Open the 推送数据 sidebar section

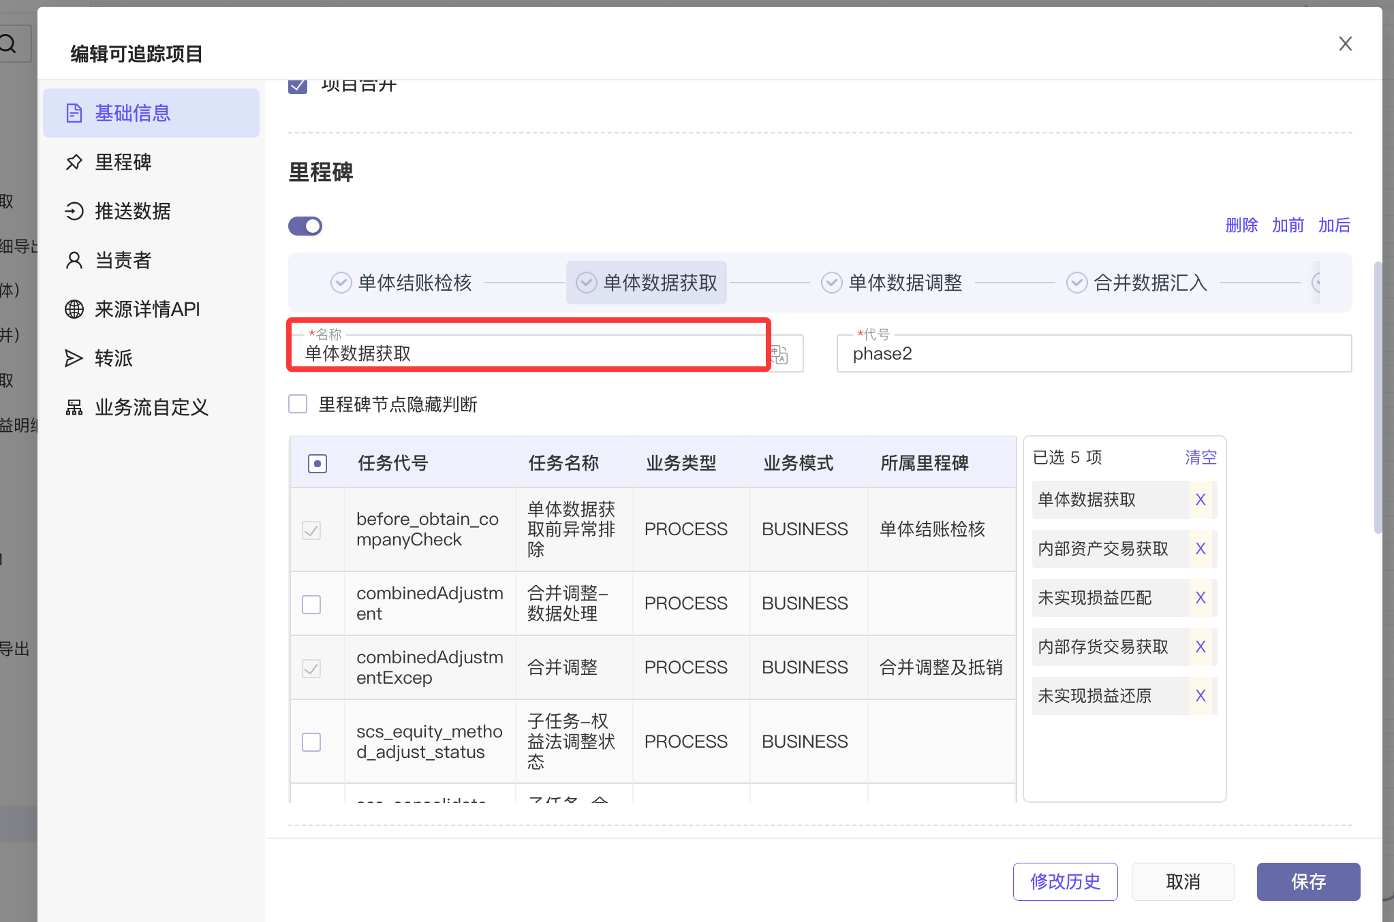151,211
